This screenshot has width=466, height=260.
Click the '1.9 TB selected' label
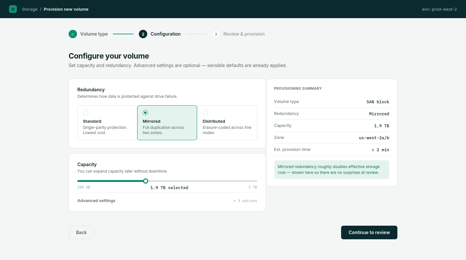click(x=169, y=187)
